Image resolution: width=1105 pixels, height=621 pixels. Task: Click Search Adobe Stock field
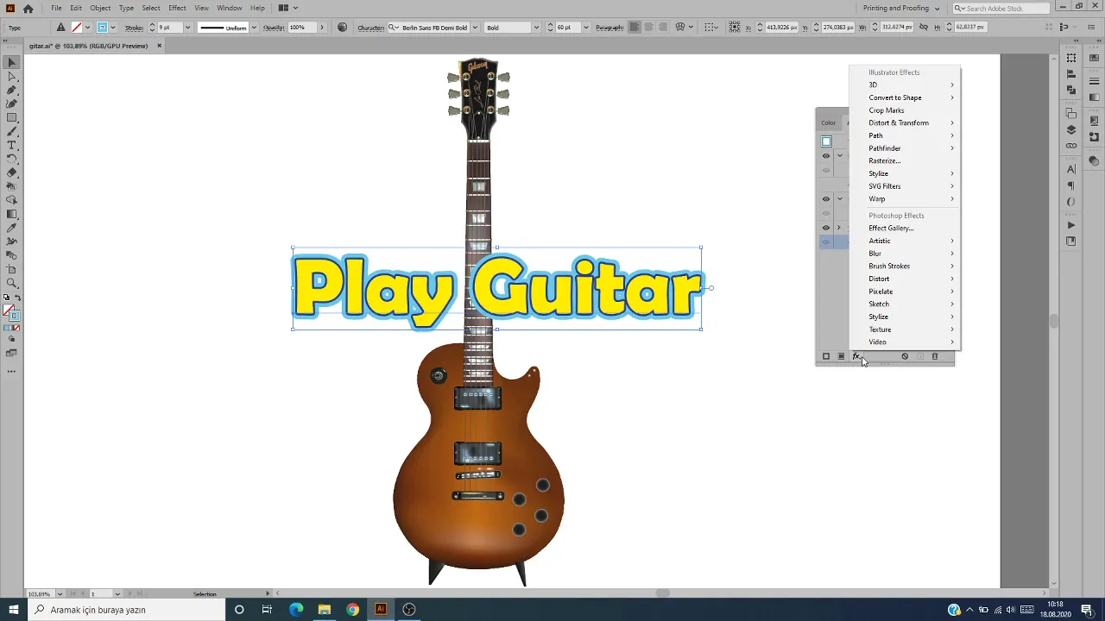[x=1001, y=9]
